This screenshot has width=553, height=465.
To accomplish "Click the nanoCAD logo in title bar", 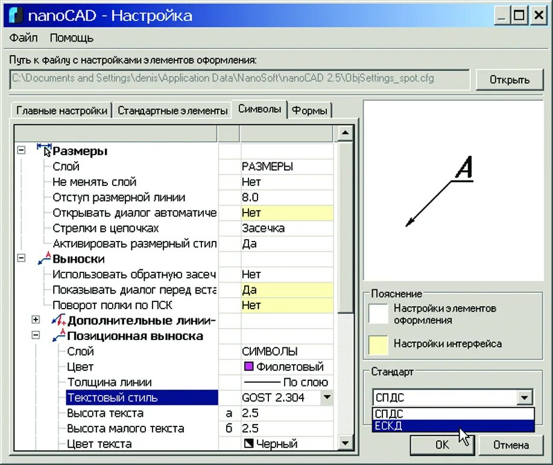I will tap(16, 15).
